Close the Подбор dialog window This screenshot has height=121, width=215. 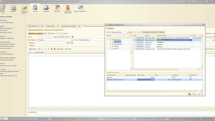(204, 25)
